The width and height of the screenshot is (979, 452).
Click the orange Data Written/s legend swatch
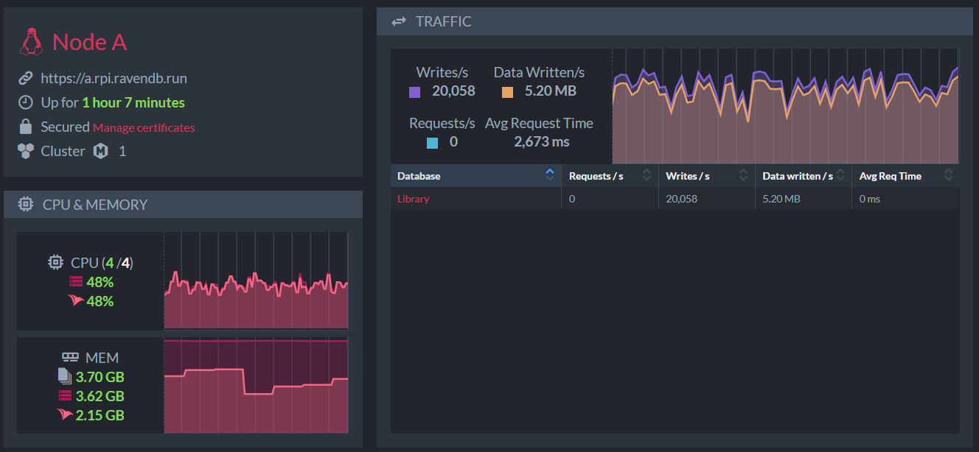coord(507,92)
